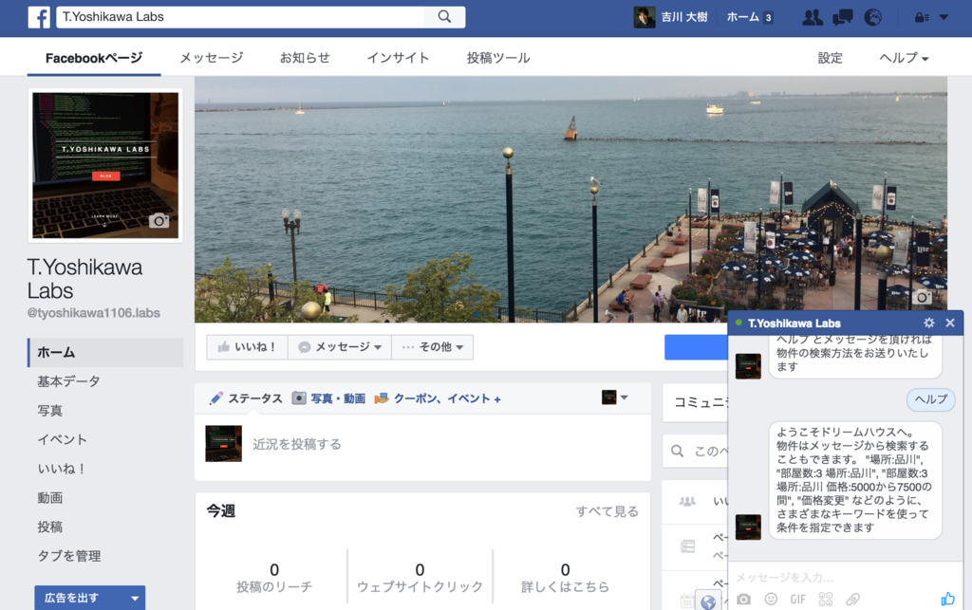The height and width of the screenshot is (610, 972).
Task: Click the 近況を投稿する input field
Action: 380,444
